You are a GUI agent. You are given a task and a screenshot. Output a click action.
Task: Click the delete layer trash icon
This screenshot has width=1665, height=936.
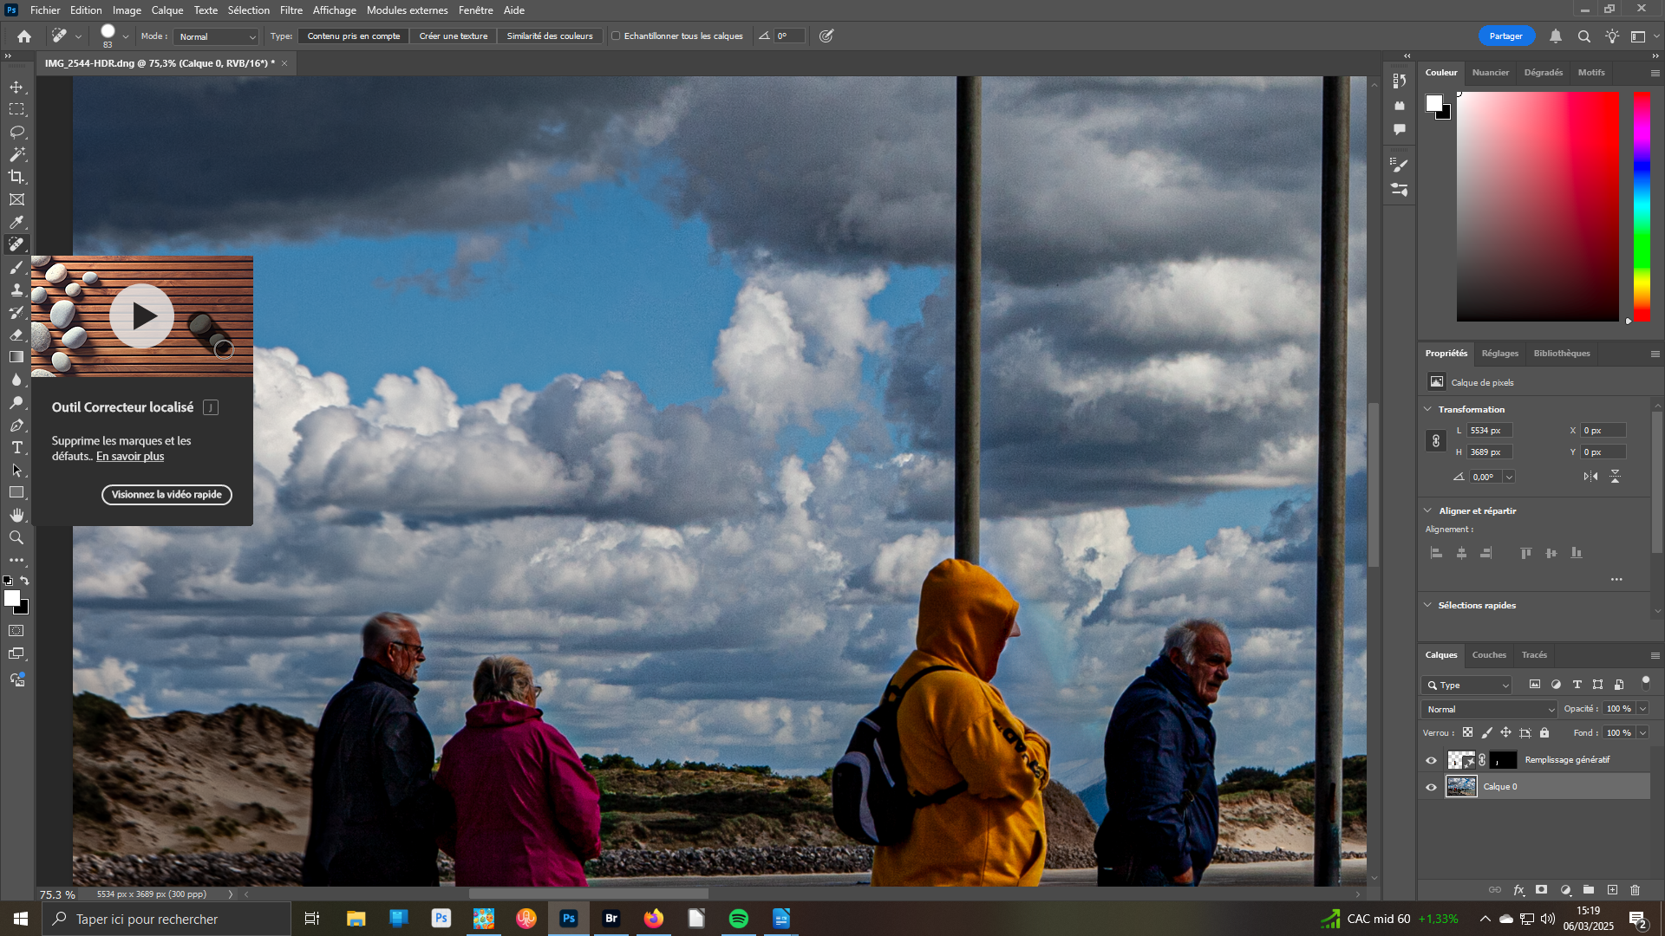(x=1635, y=890)
